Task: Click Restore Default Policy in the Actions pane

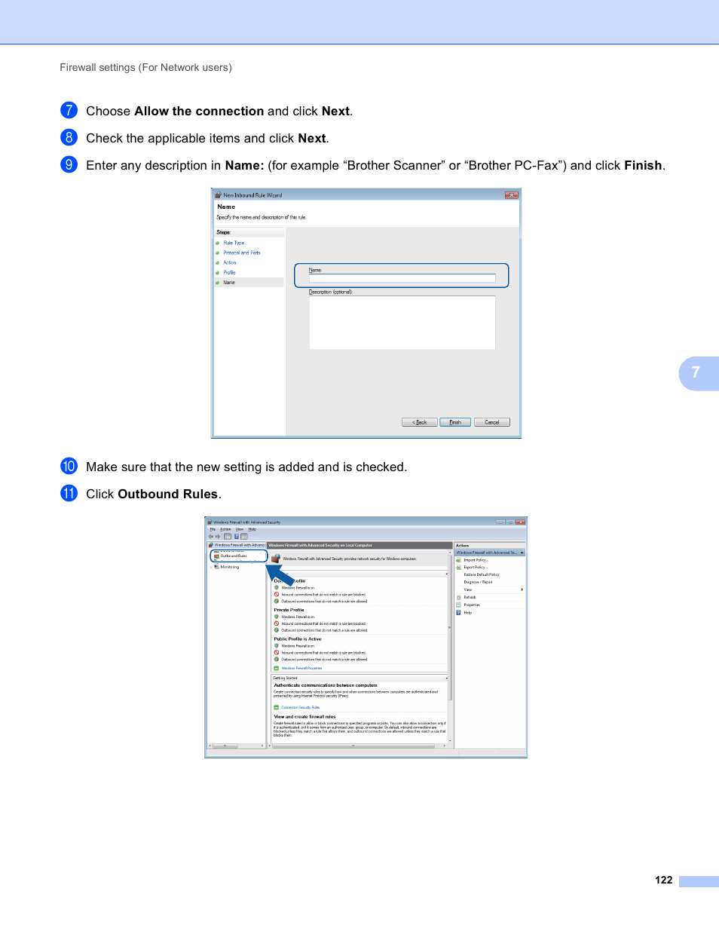Action: [482, 574]
